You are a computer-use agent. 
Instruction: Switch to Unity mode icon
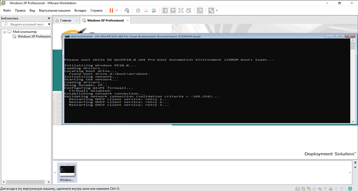(189, 10)
